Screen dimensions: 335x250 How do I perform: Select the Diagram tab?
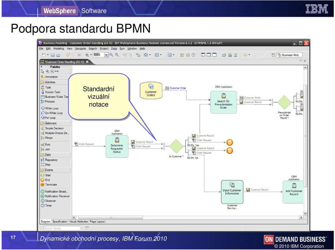45,222
